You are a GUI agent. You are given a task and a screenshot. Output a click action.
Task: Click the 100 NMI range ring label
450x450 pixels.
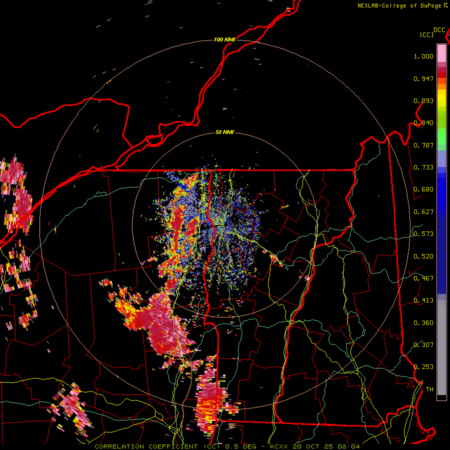coord(224,39)
